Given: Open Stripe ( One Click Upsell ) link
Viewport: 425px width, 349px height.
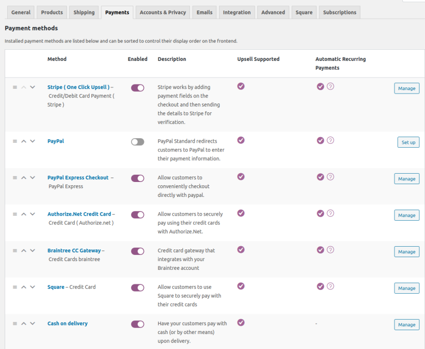Looking at the screenshot, I should click(79, 87).
